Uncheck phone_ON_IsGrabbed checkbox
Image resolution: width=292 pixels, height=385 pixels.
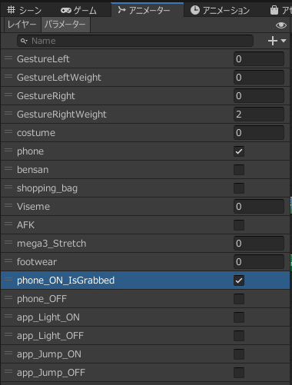[x=239, y=280]
